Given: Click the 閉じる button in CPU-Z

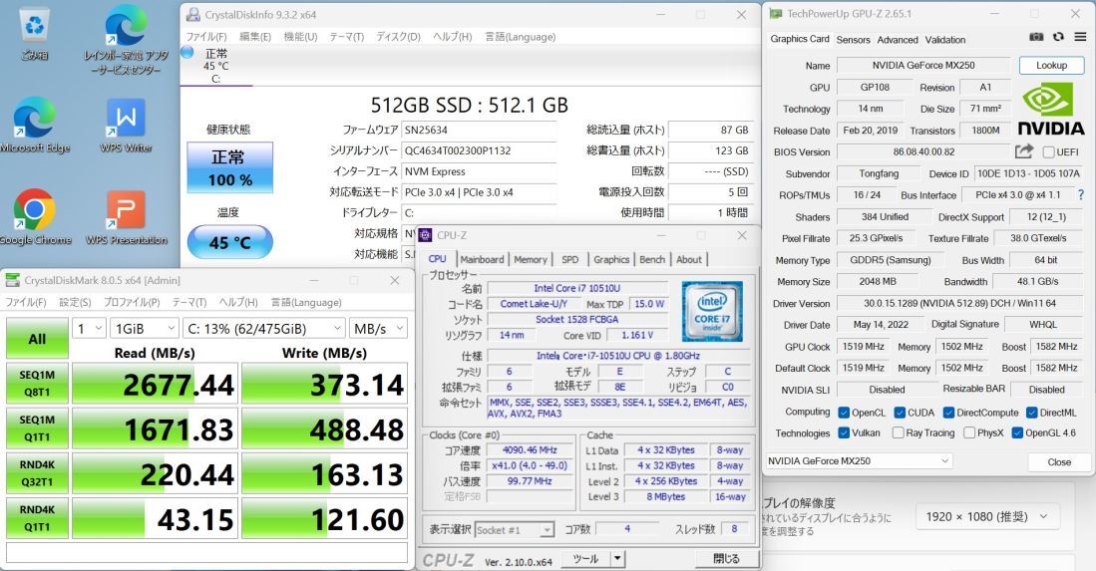Looking at the screenshot, I should [x=726, y=558].
